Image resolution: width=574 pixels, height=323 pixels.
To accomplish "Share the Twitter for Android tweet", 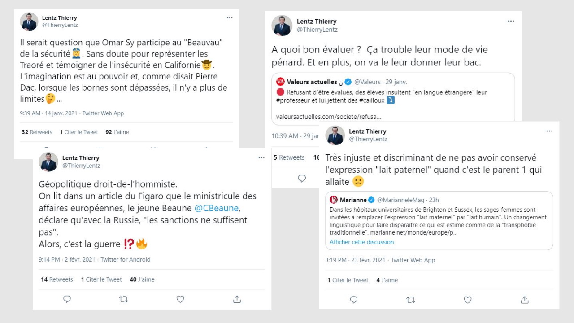I will (x=237, y=299).
